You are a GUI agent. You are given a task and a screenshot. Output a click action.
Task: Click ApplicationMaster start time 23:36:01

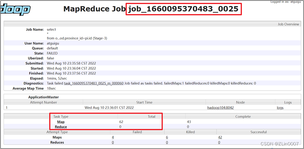coord(109,107)
